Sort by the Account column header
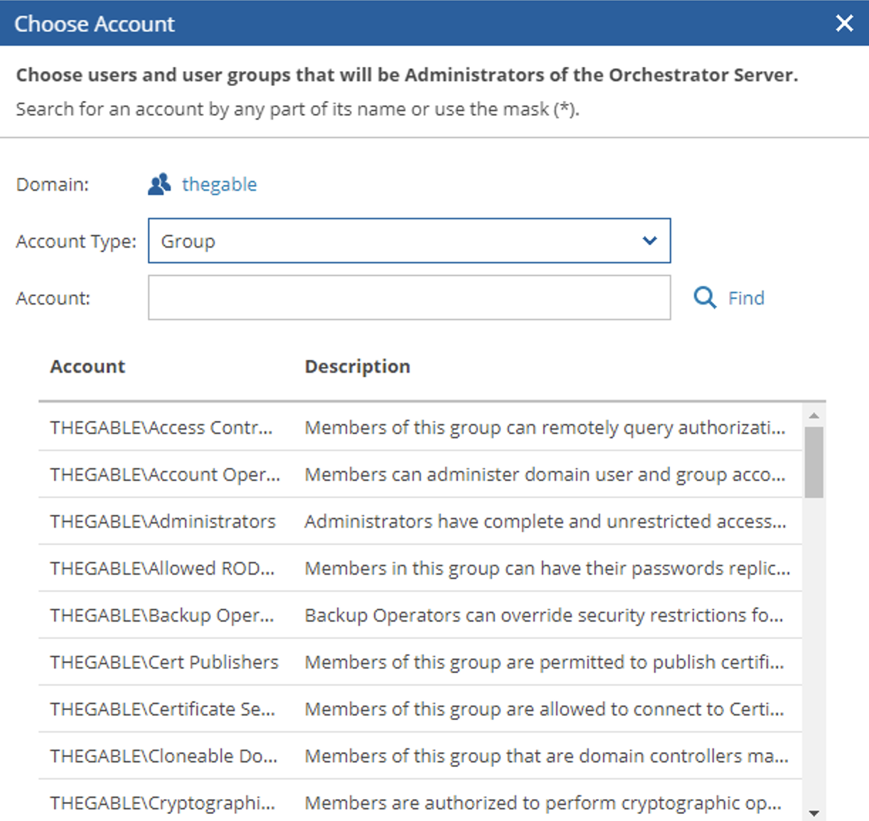Image resolution: width=869 pixels, height=821 pixels. tap(87, 366)
